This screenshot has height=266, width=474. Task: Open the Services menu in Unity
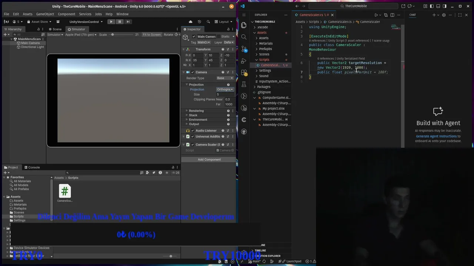(85, 14)
